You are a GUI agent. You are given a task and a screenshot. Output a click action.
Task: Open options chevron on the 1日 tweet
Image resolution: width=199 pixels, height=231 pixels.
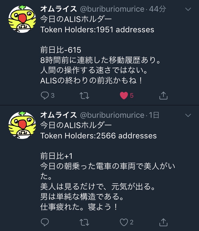pos(188,115)
